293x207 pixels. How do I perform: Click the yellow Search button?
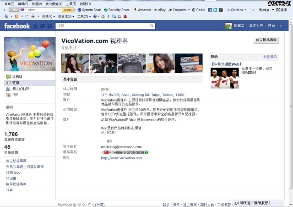point(67,10)
